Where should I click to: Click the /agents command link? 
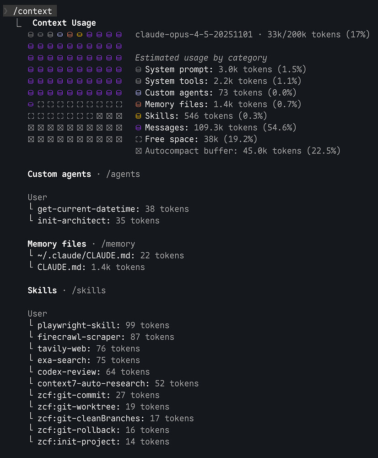tap(123, 174)
